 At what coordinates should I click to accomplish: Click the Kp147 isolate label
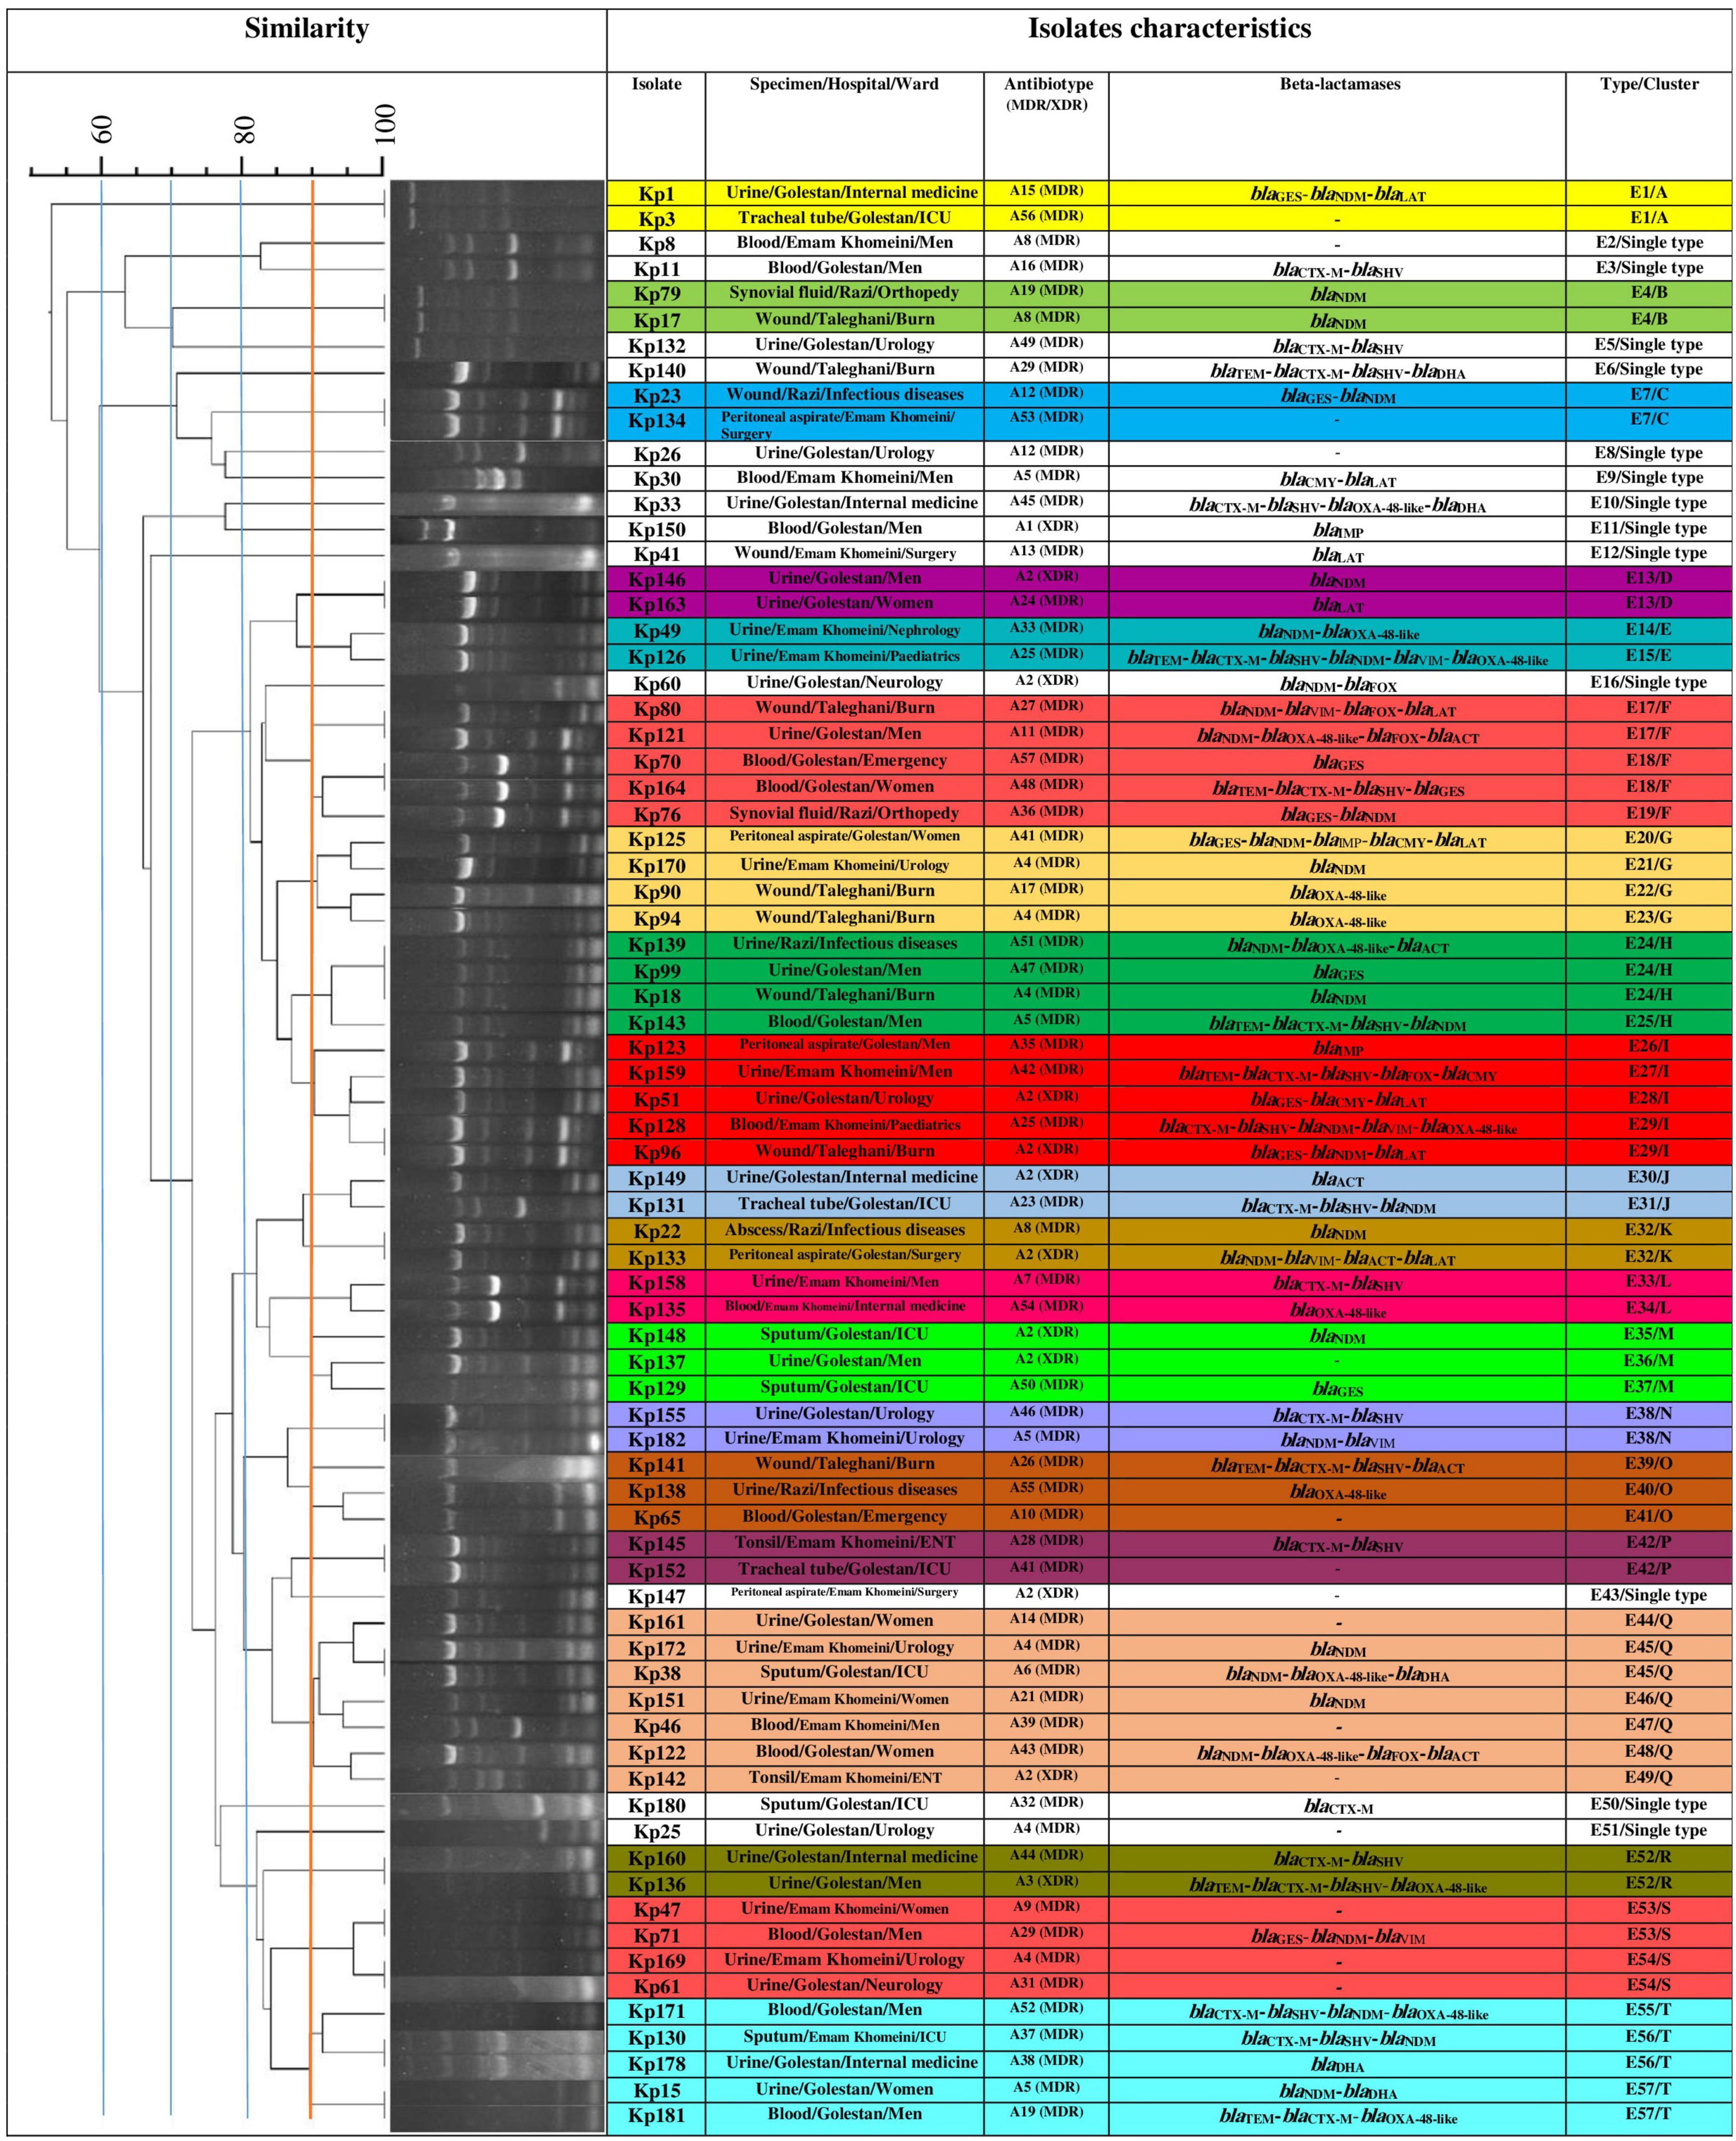656,1597
